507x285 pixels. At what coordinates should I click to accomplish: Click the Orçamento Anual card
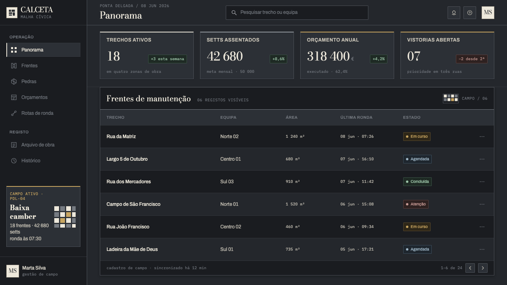pos(347,55)
